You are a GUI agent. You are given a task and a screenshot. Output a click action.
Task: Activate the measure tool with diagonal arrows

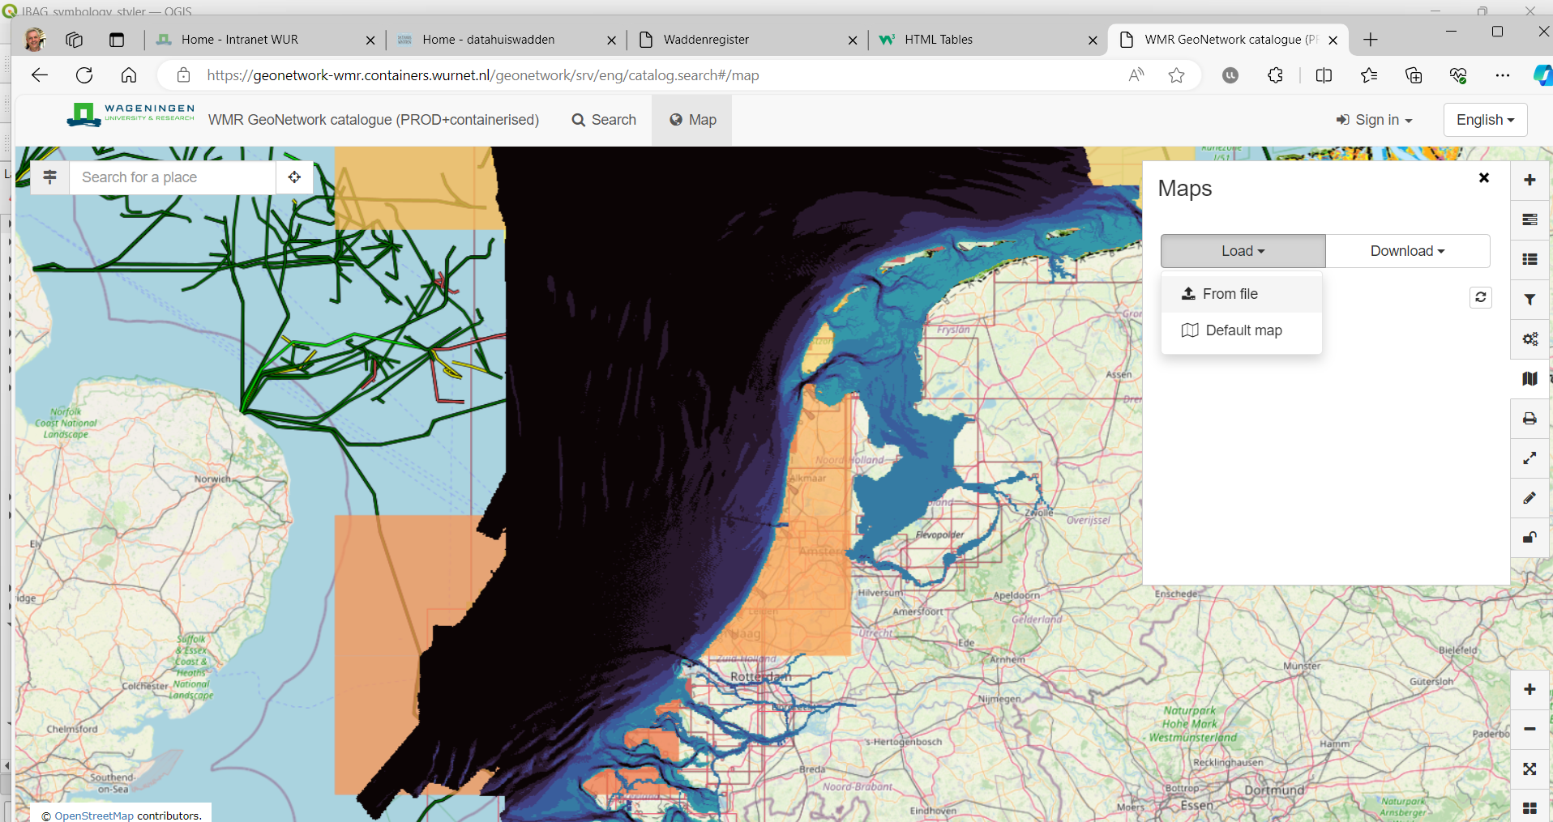click(x=1529, y=458)
